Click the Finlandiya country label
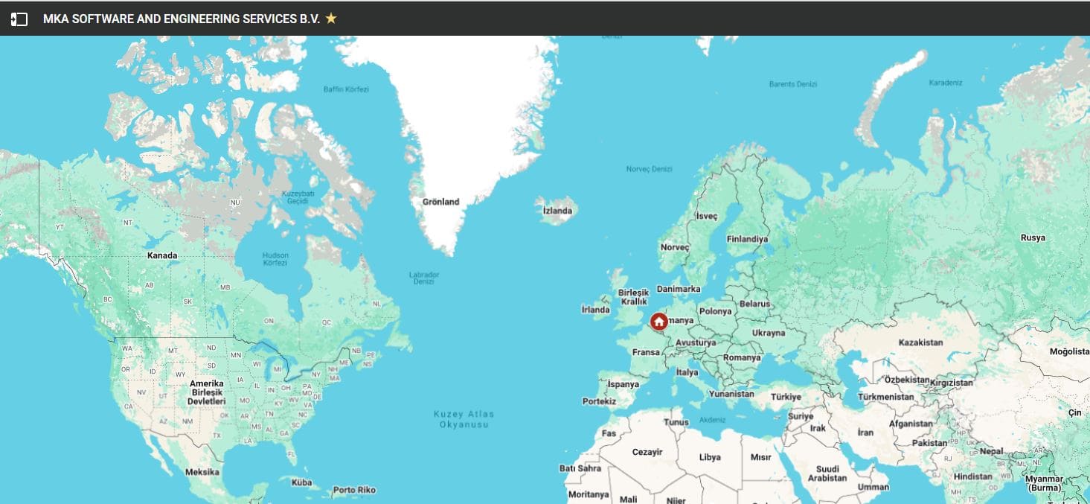Screen dimensions: 1090x504 [x=747, y=239]
